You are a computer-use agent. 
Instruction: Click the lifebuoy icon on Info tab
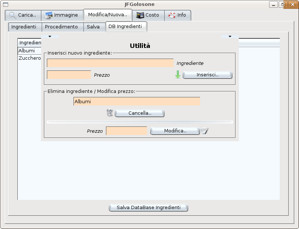coord(172,15)
